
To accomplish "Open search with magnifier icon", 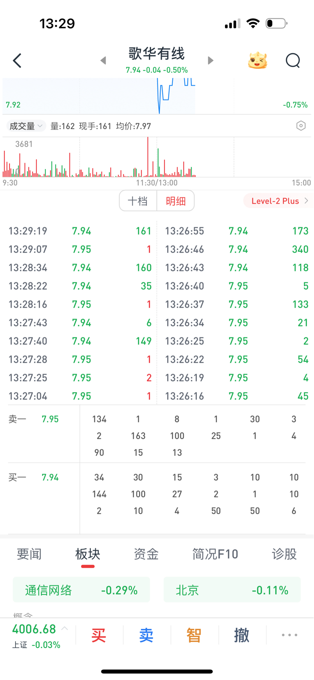I will tap(293, 61).
